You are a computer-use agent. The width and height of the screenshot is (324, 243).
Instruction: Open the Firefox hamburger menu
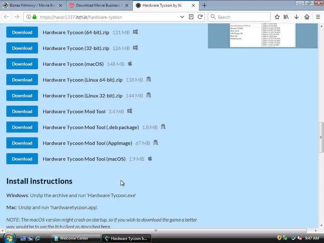point(318,17)
